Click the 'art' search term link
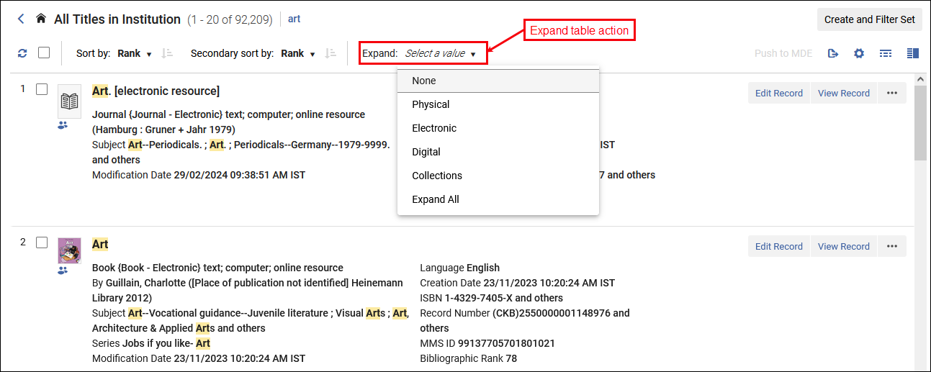 point(294,19)
